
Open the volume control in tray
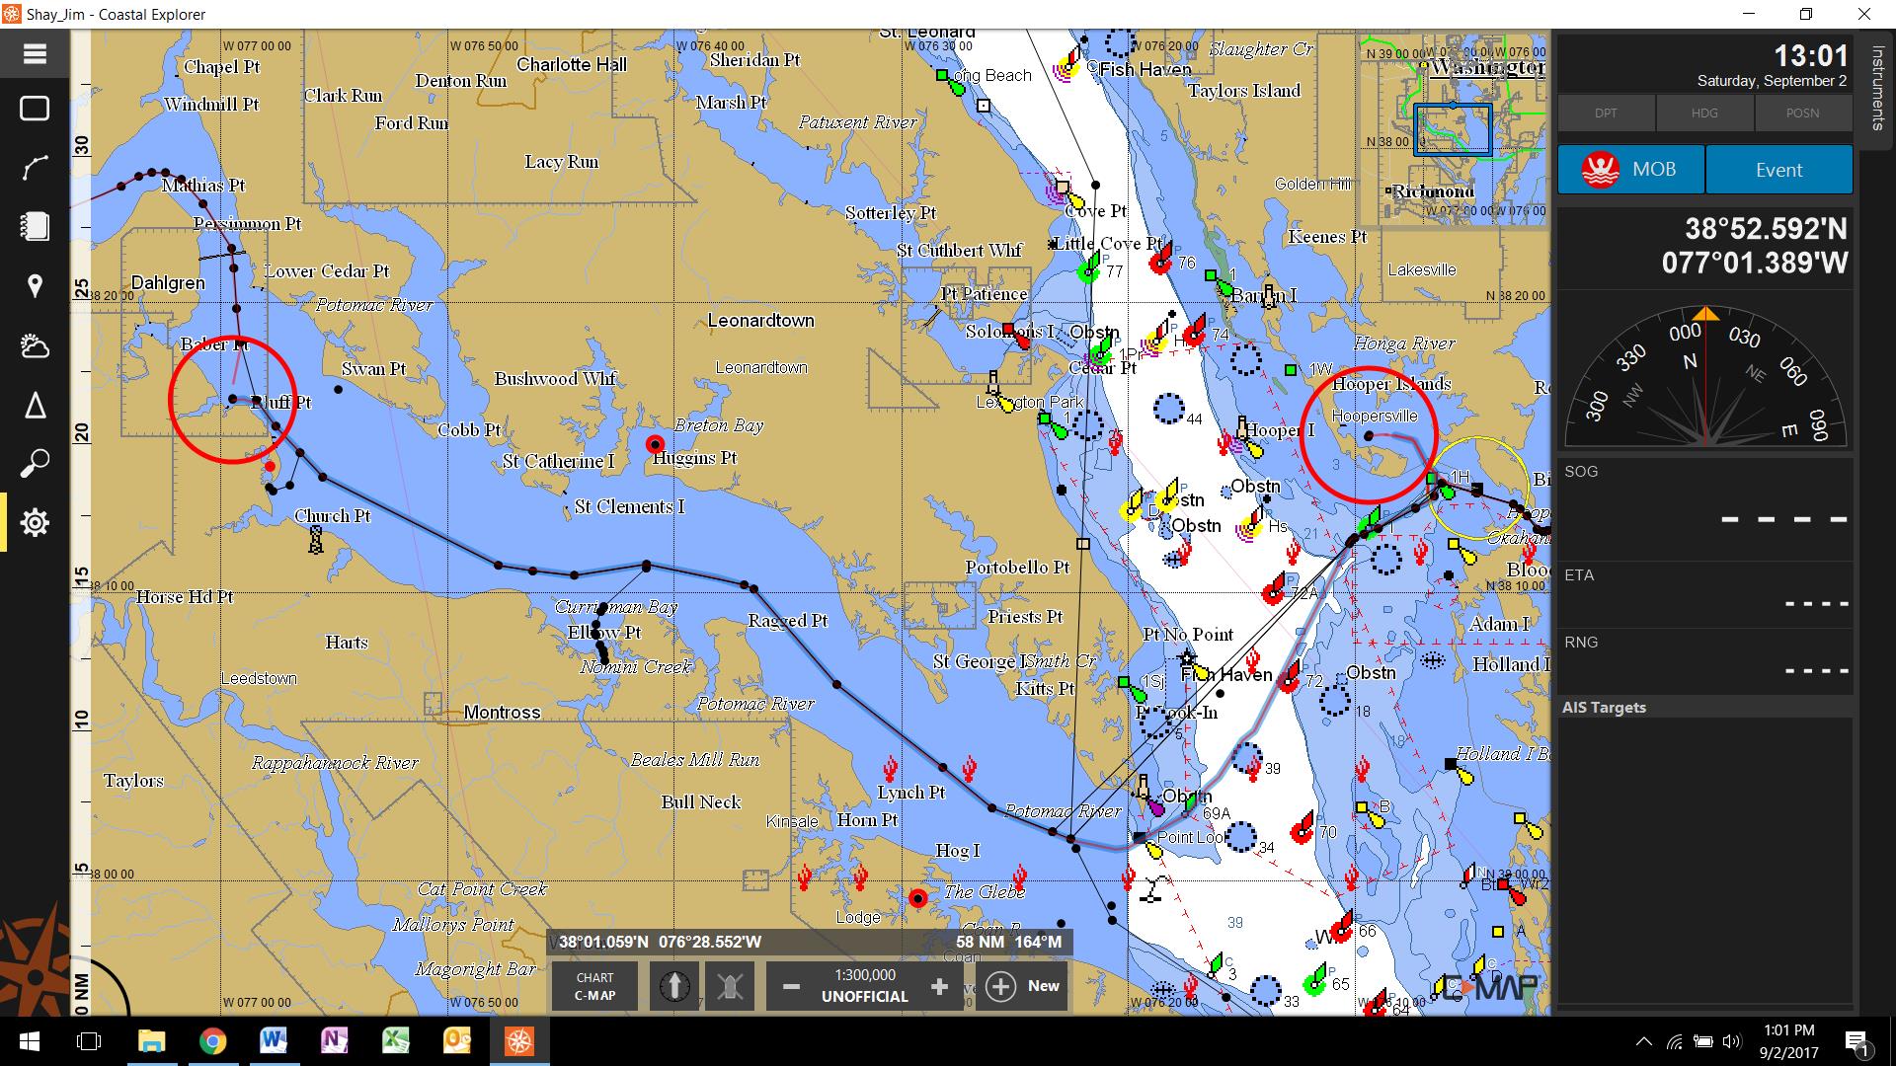[1731, 1041]
